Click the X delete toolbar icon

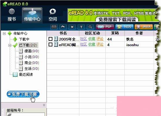click(72, 27)
